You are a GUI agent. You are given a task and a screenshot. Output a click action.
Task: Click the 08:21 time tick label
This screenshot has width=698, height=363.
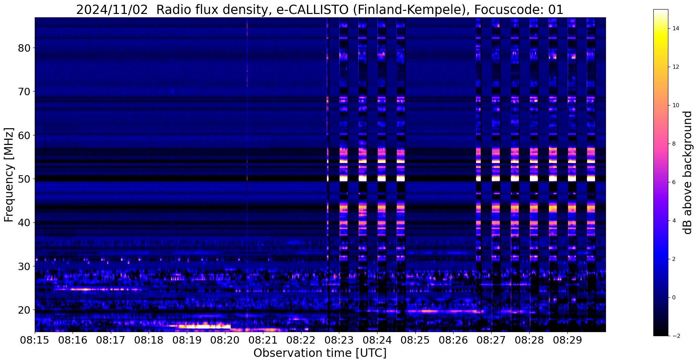coord(263,340)
